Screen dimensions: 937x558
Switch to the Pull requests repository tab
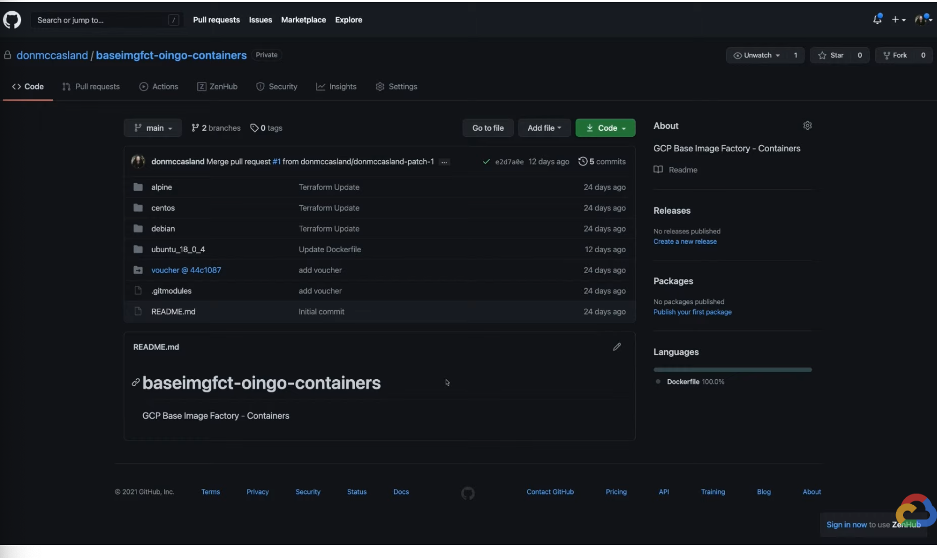(x=91, y=87)
